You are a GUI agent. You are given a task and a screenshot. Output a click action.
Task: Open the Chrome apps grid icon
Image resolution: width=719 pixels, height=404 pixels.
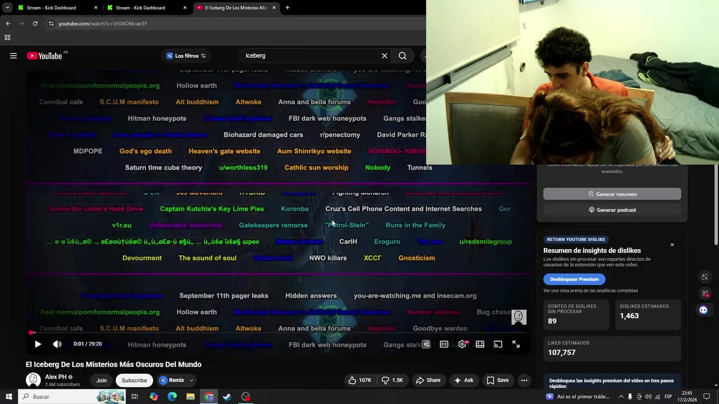tap(7, 38)
